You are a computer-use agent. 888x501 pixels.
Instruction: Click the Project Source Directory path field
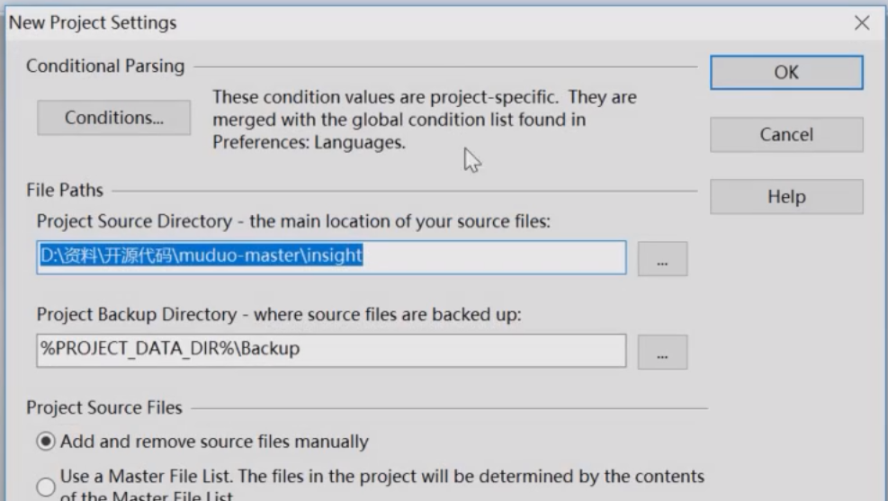click(331, 256)
